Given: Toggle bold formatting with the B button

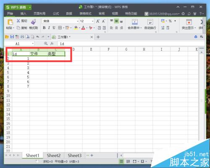Looking at the screenshot, I should [x=44, y=28].
